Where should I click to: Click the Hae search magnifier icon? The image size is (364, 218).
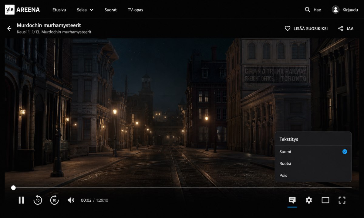(x=307, y=10)
